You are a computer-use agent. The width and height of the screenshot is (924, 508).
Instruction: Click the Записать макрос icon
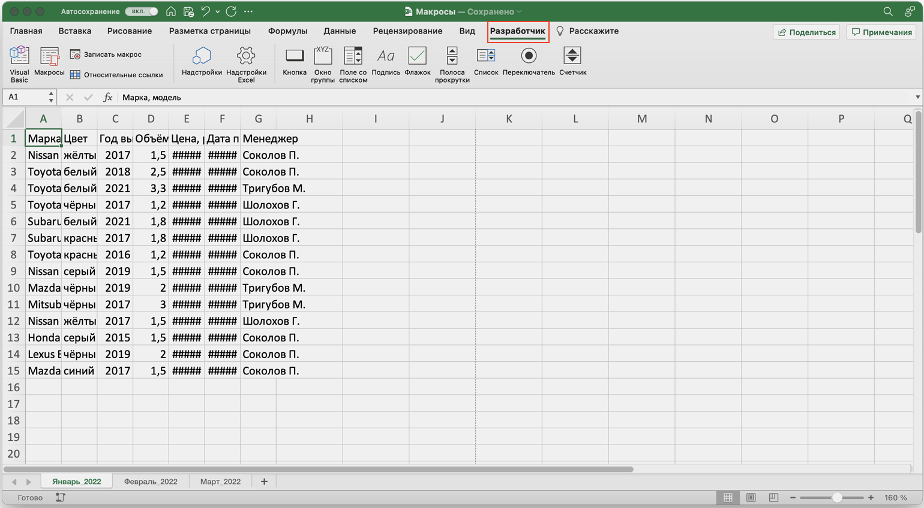(x=76, y=55)
